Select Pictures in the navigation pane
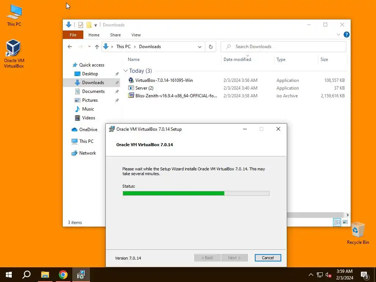This screenshot has height=282, width=376. point(90,100)
